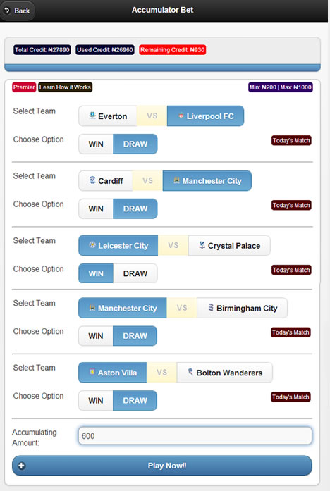Viewport: 330px width, 491px height.
Task: Click the plus icon on Play Now
Action: coord(21,466)
